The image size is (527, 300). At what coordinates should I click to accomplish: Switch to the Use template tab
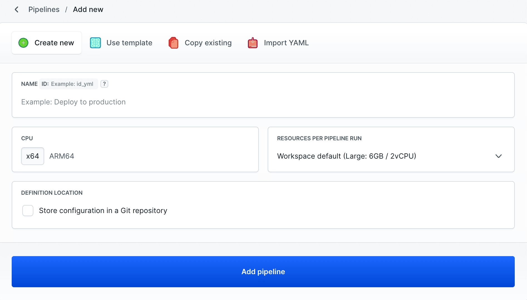tap(129, 42)
